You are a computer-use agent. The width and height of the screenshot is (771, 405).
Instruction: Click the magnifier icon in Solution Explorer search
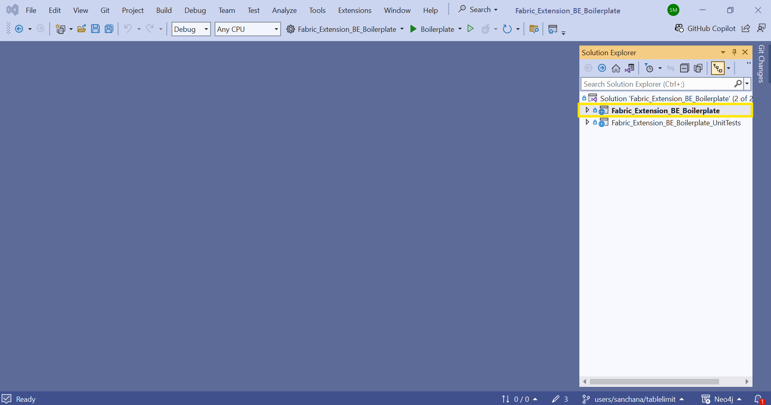click(738, 84)
